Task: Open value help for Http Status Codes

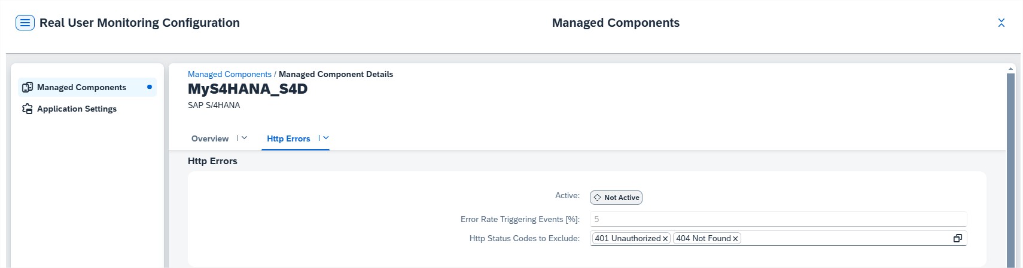Action: [957, 238]
